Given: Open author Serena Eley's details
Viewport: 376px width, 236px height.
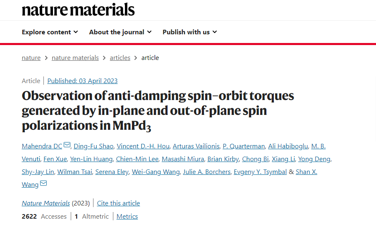Looking at the screenshot, I should pyautogui.click(x=112, y=172).
